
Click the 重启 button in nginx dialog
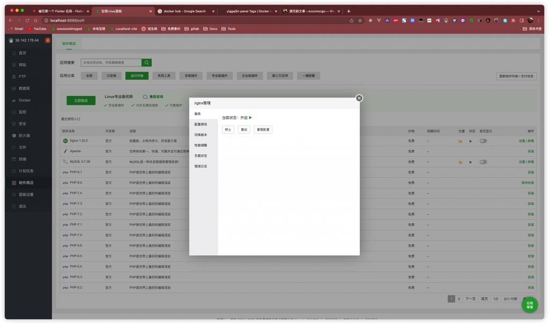coord(244,130)
